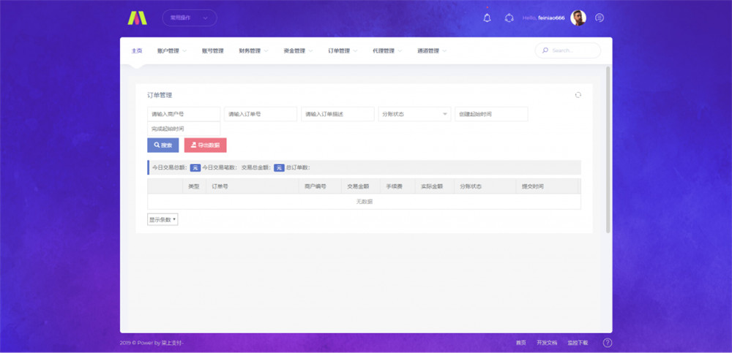
Task: Click the colorful M logo icon
Action: click(137, 18)
